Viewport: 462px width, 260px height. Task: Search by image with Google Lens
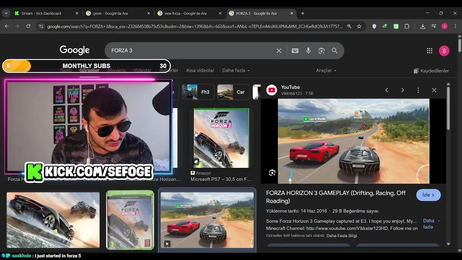click(322, 51)
